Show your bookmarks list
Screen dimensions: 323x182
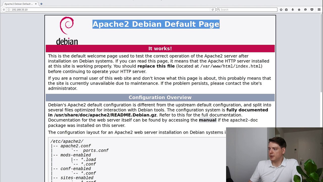pos(286,10)
